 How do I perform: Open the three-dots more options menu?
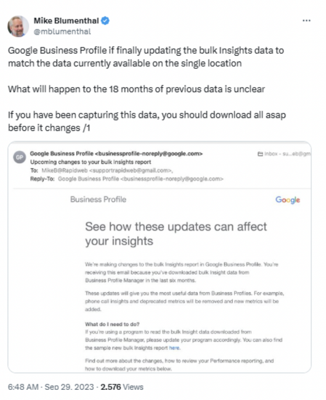pos(306,20)
